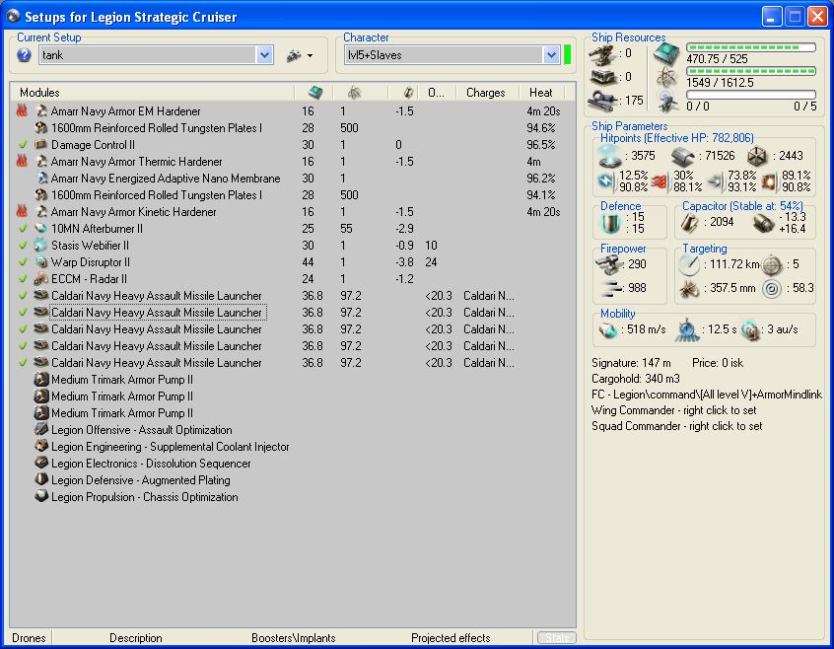Open the Description tab
The width and height of the screenshot is (834, 649).
point(136,638)
